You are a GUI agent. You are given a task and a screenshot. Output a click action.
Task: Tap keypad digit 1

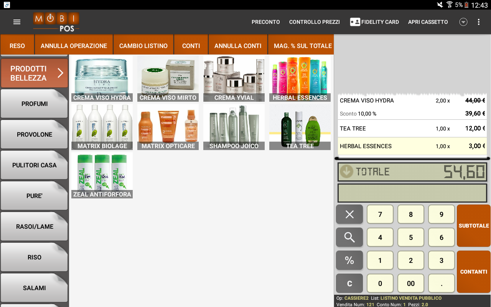(x=380, y=260)
